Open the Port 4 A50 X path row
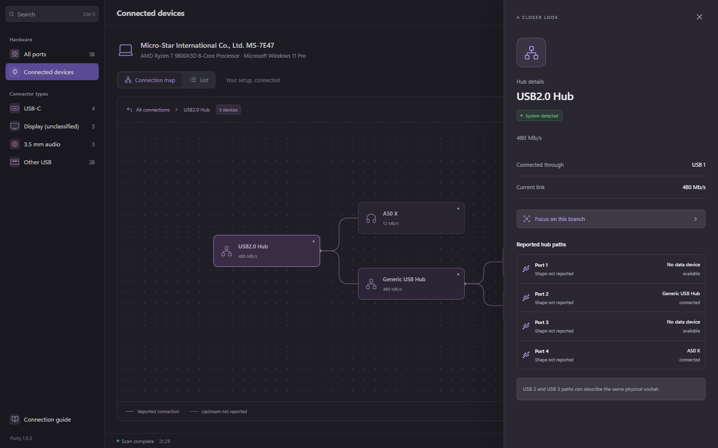The image size is (718, 448). click(611, 355)
